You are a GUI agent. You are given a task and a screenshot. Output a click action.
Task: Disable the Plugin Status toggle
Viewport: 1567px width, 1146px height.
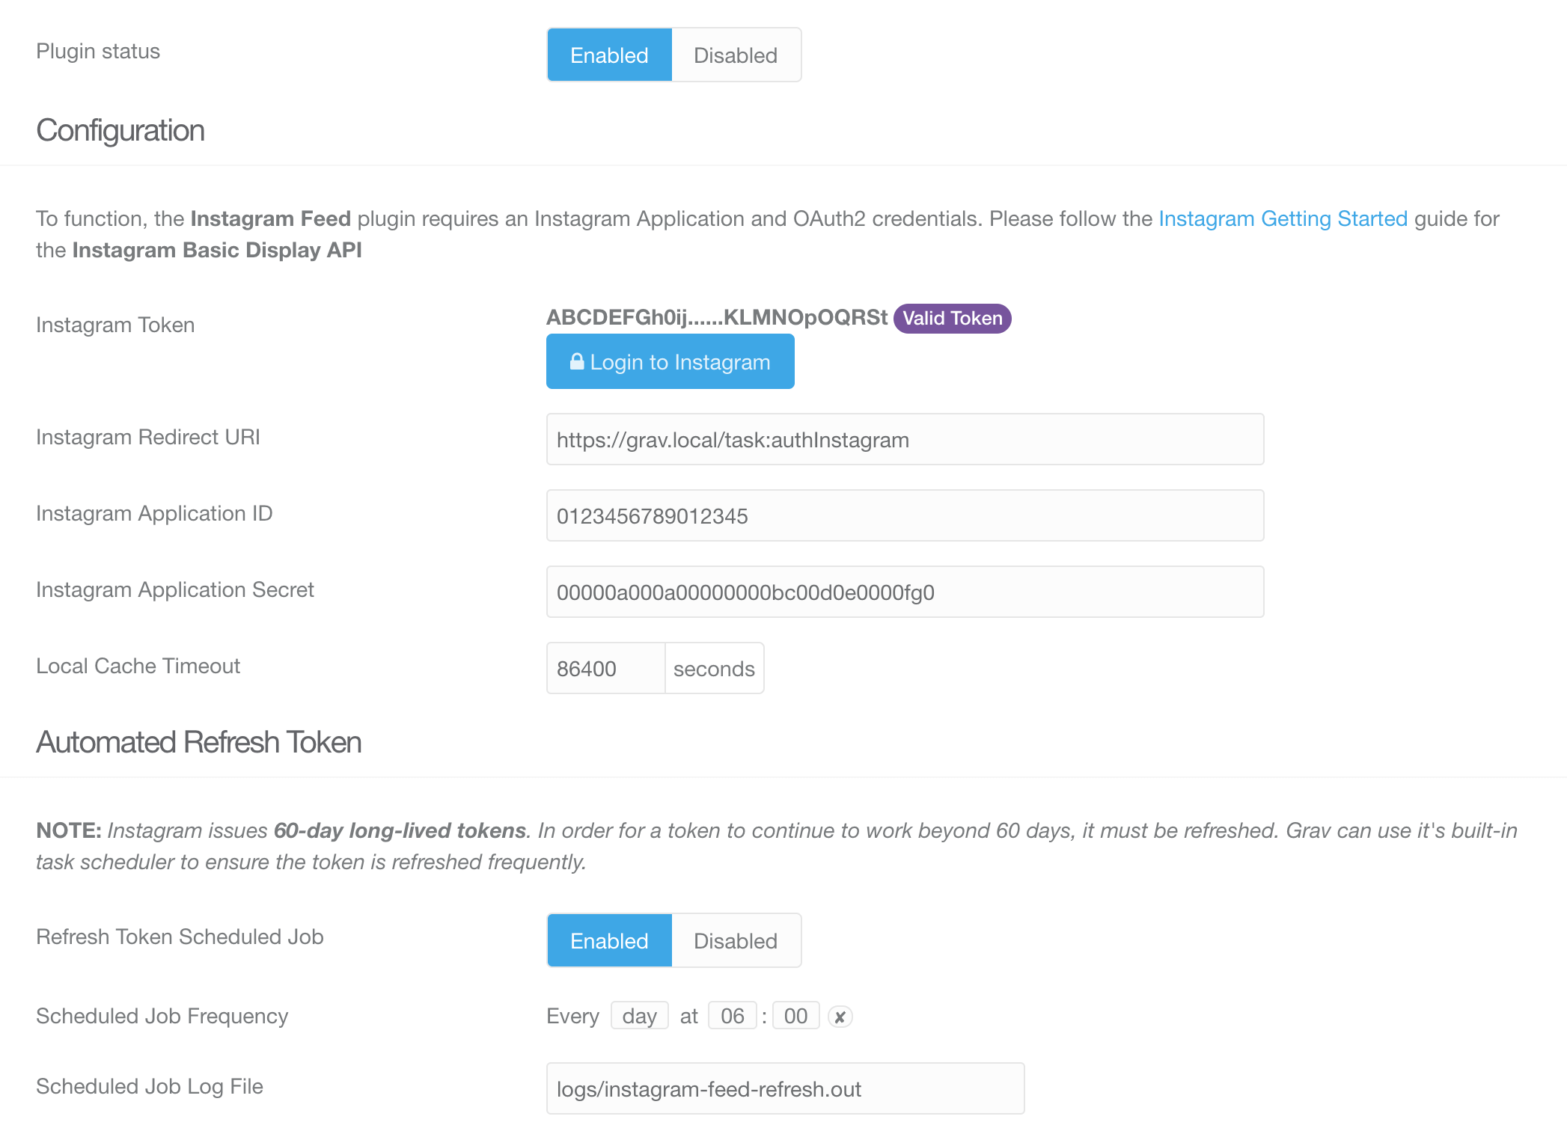point(733,55)
